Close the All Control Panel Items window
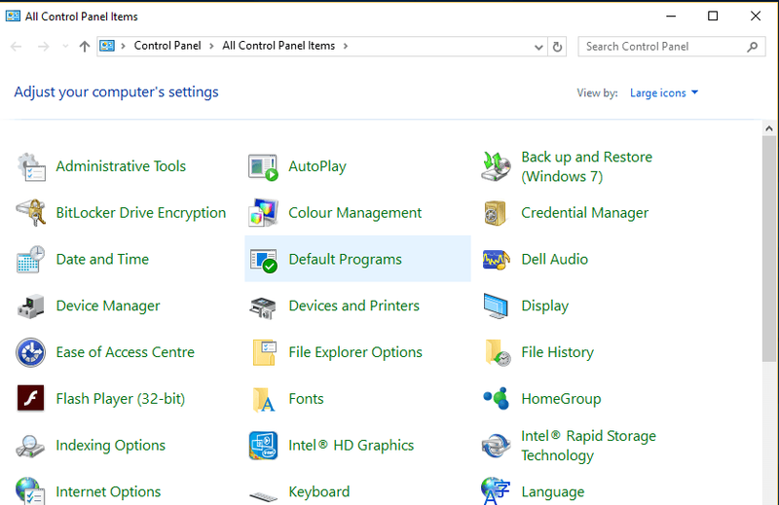This screenshot has height=505, width=779. point(756,16)
